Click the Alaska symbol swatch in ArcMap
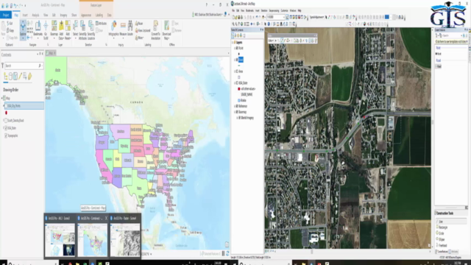 pyautogui.click(x=239, y=100)
